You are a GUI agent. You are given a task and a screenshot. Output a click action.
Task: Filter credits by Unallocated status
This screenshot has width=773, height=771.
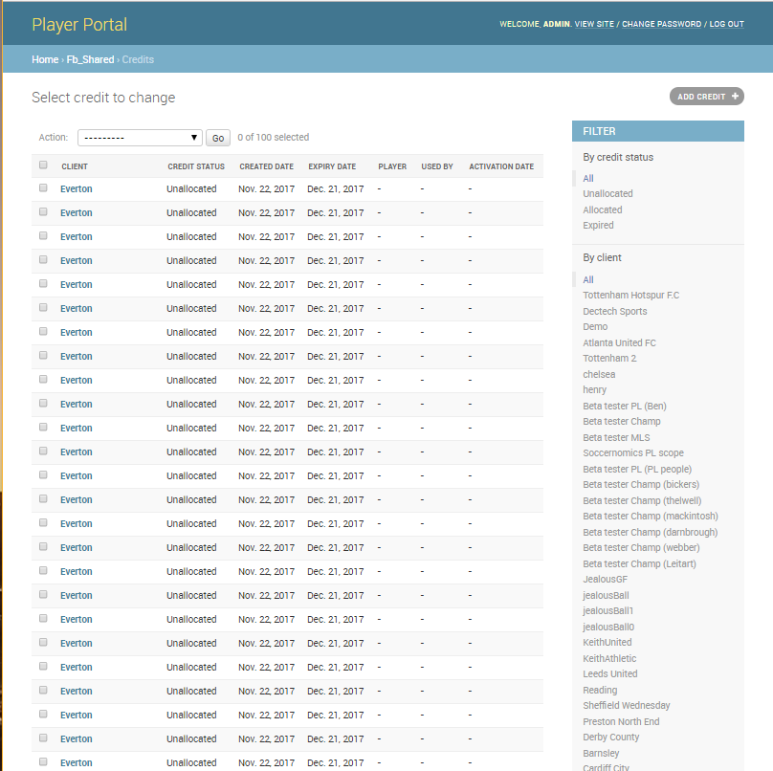(x=607, y=194)
